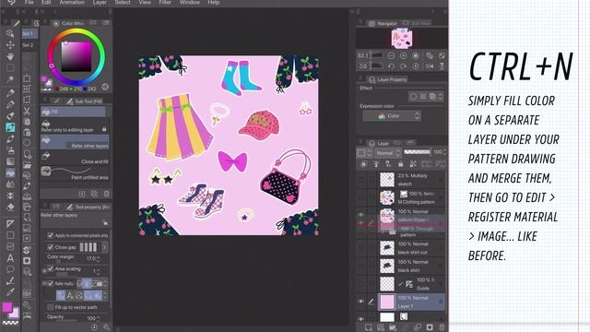The width and height of the screenshot is (590, 332).
Task: Click inside the color wheel saturation square
Action: click(77, 56)
